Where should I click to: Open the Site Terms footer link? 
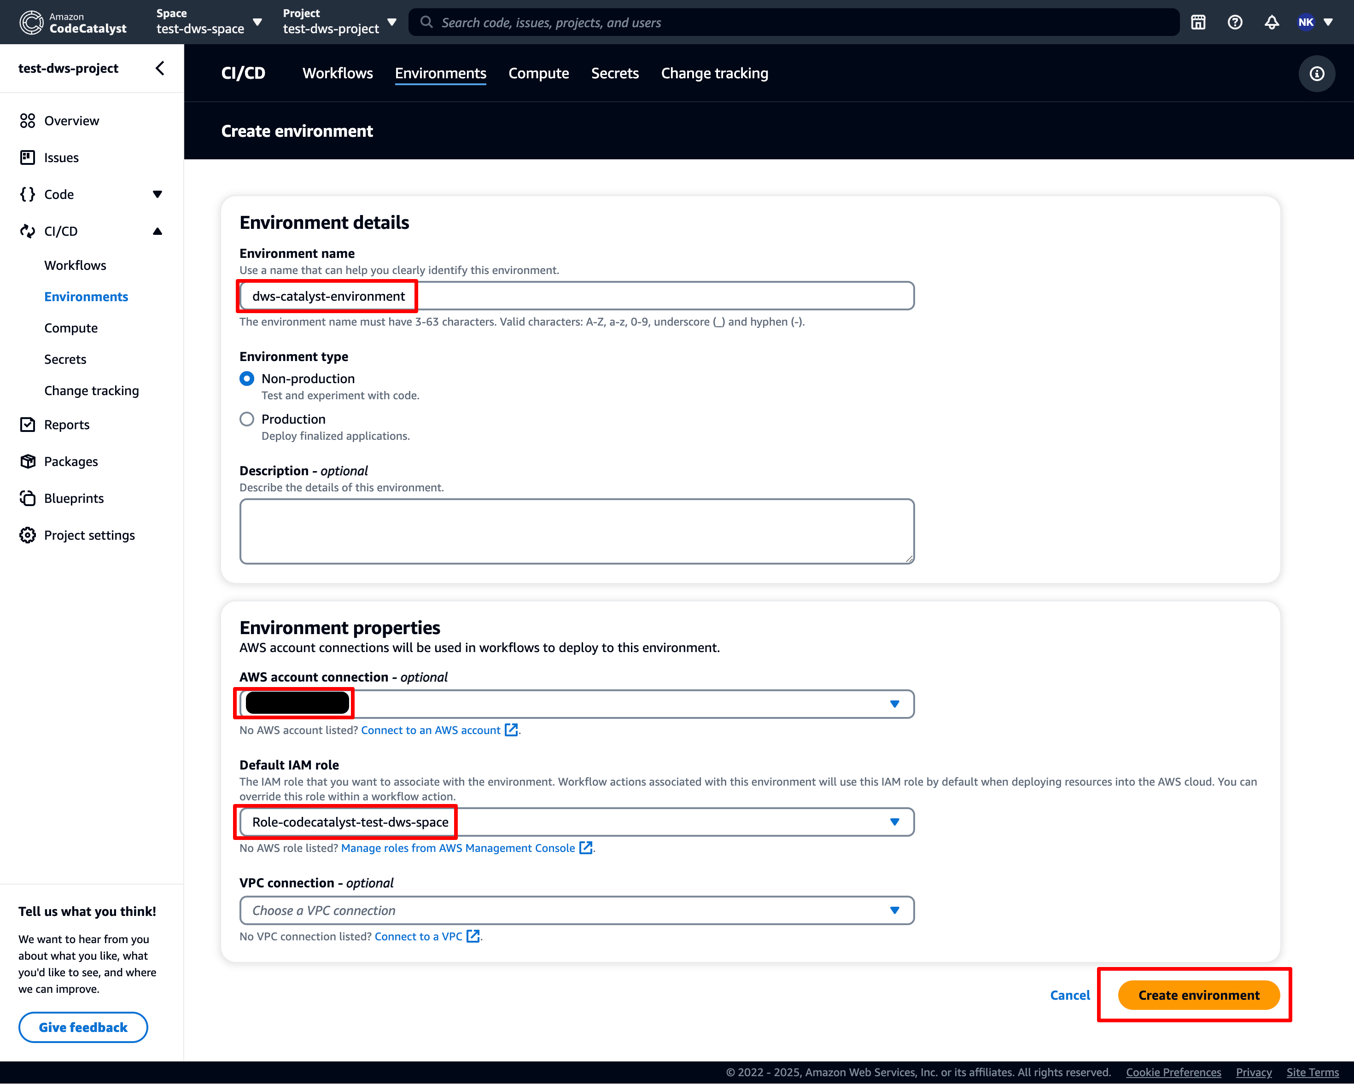click(x=1312, y=1072)
